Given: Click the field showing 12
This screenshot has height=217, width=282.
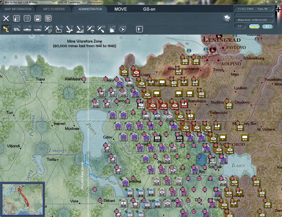Looking at the screenshot, I should [240, 26].
